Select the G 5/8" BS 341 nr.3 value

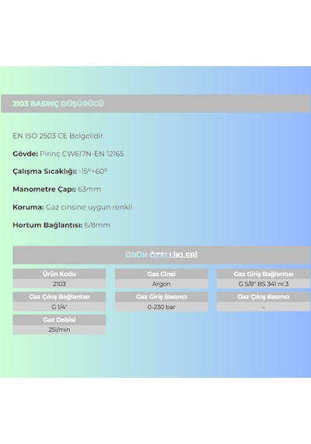point(264,284)
